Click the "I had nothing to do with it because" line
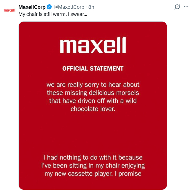This screenshot has width=193, height=191. [93, 158]
